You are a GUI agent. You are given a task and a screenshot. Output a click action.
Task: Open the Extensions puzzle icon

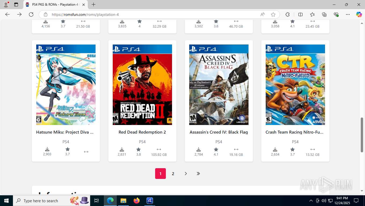coord(288,14)
